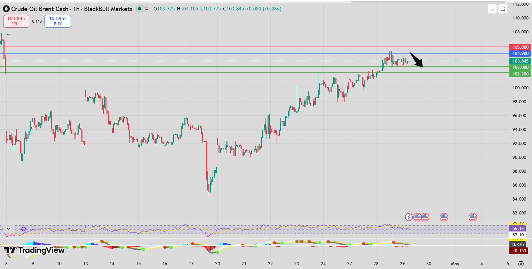This screenshot has width=532, height=269.
Task: Open the down-arrow chart options button
Action: point(492,9)
